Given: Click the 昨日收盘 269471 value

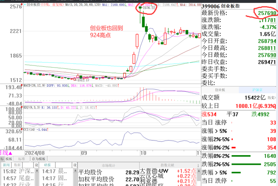Looking at the screenshot, I should (267, 62).
